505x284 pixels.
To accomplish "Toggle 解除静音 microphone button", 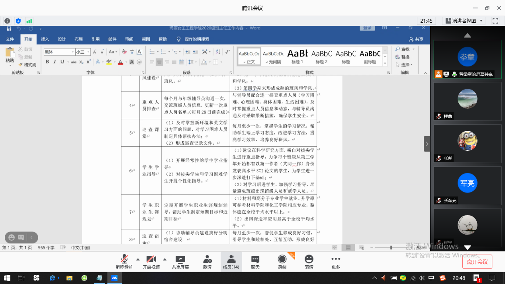I will (x=125, y=262).
